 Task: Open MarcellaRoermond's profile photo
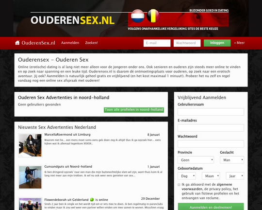point(30,145)
